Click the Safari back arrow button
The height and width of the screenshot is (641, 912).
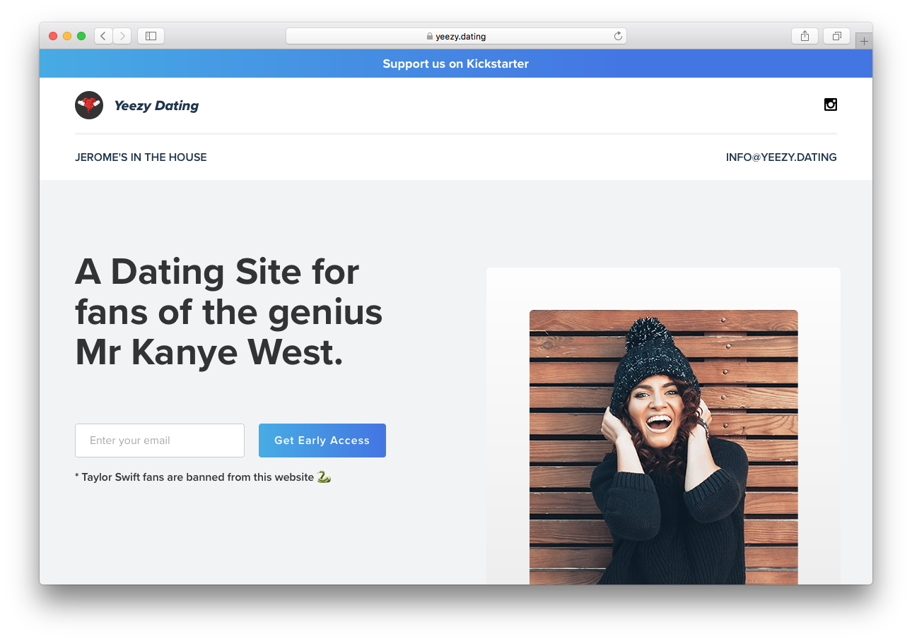[x=103, y=36]
